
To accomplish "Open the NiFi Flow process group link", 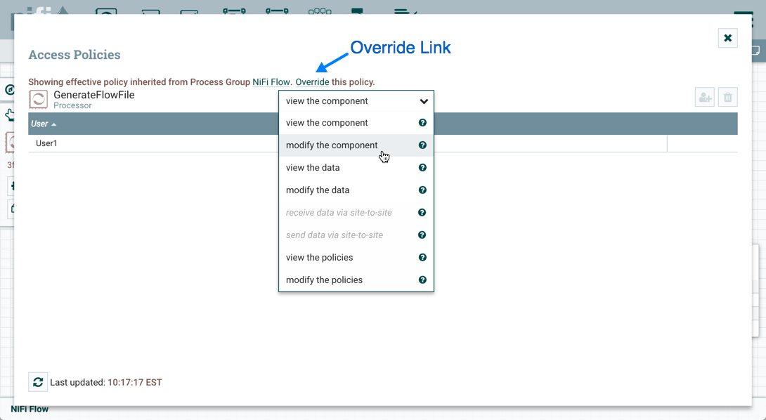I will [271, 82].
